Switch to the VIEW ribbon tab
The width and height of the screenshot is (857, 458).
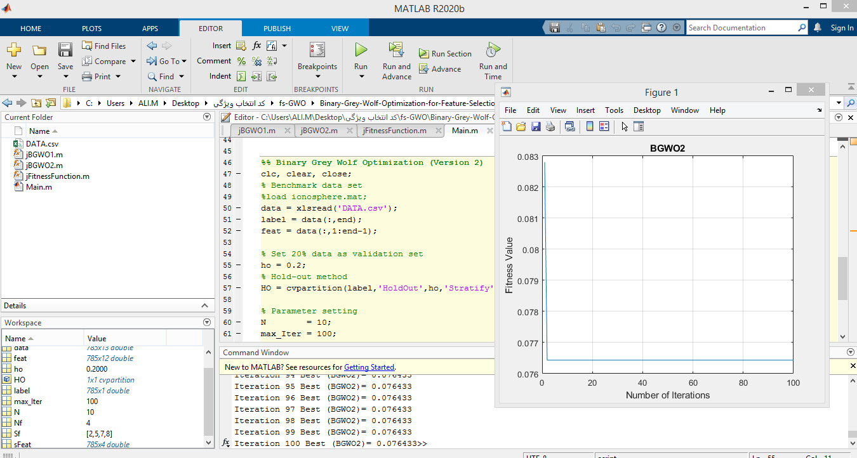point(340,28)
